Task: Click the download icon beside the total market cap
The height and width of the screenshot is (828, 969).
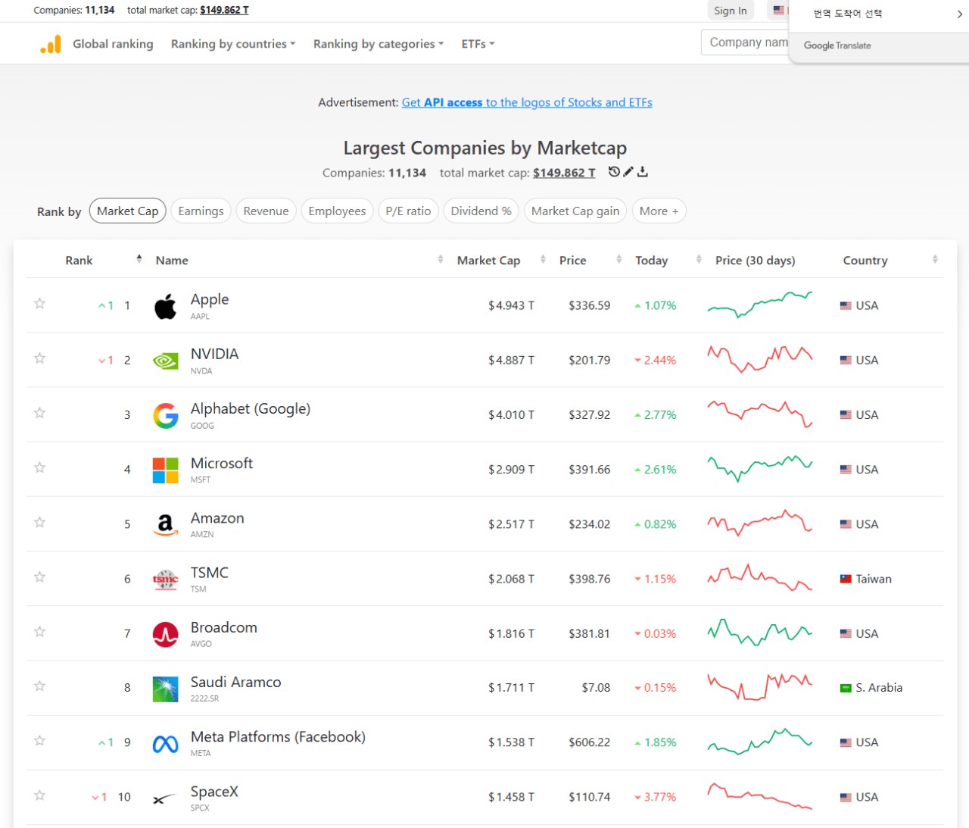Action: coord(643,172)
